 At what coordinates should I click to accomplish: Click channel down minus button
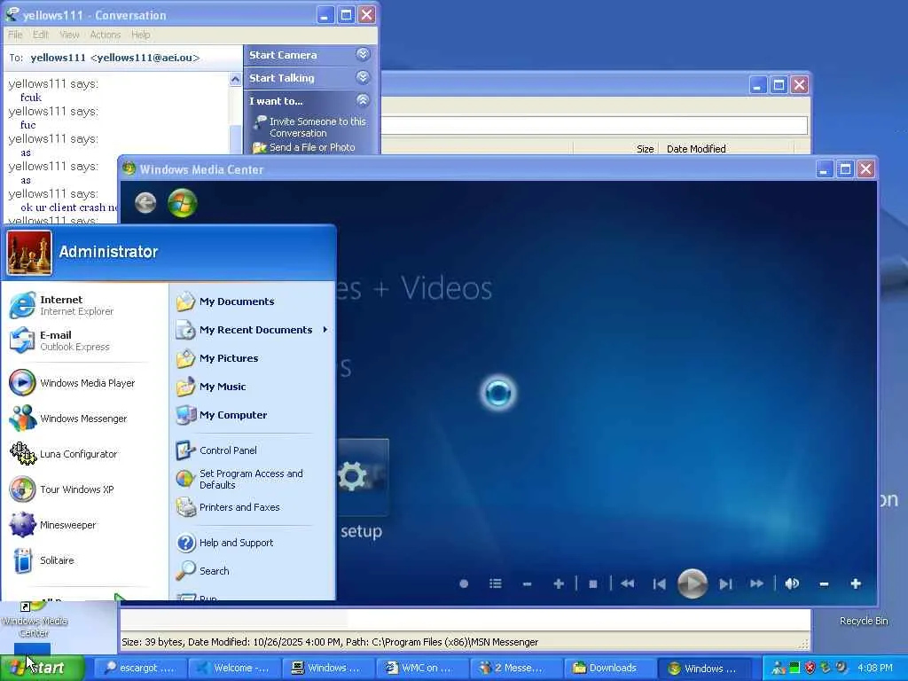527,583
